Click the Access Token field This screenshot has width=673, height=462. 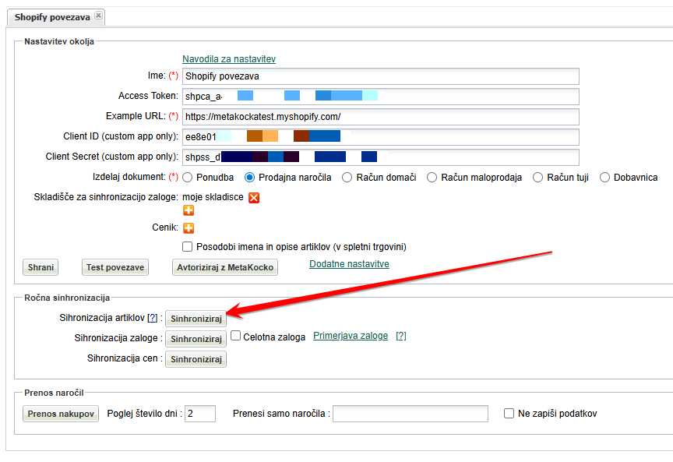381,97
